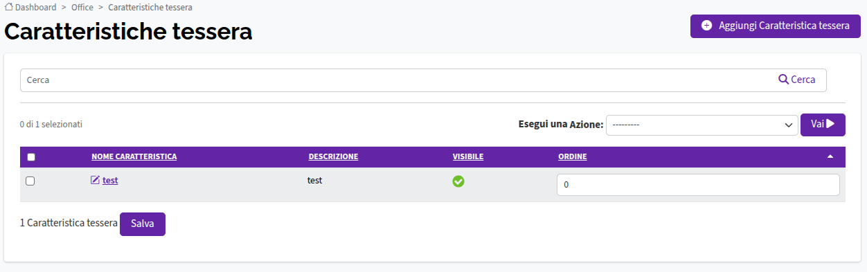The image size is (867, 272).
Task: Click the Ordine value field for test
Action: click(x=698, y=185)
